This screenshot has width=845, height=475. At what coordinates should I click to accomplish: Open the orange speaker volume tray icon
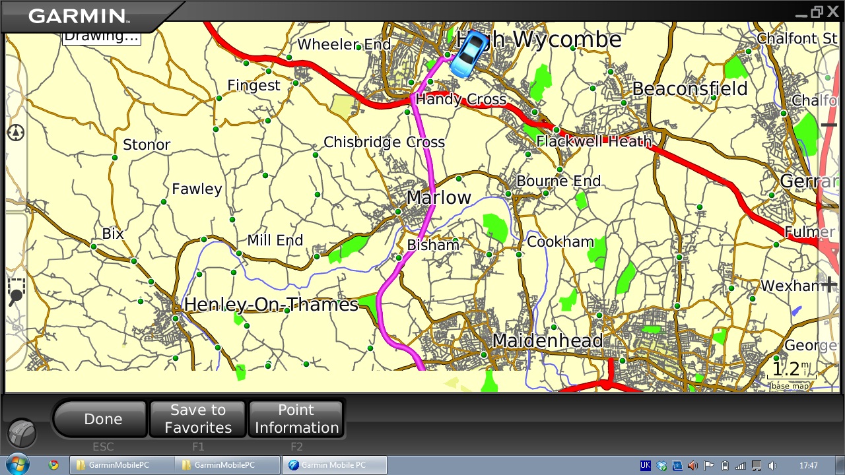tap(693, 466)
